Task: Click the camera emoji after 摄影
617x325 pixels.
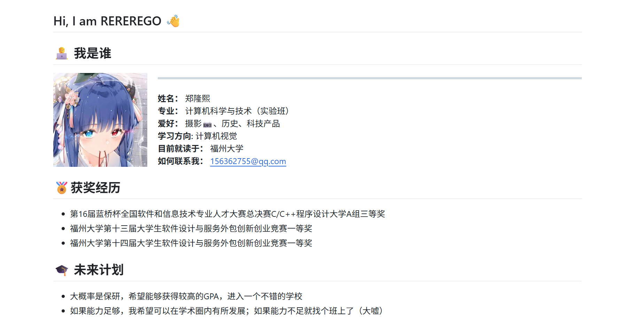Action: click(x=208, y=124)
